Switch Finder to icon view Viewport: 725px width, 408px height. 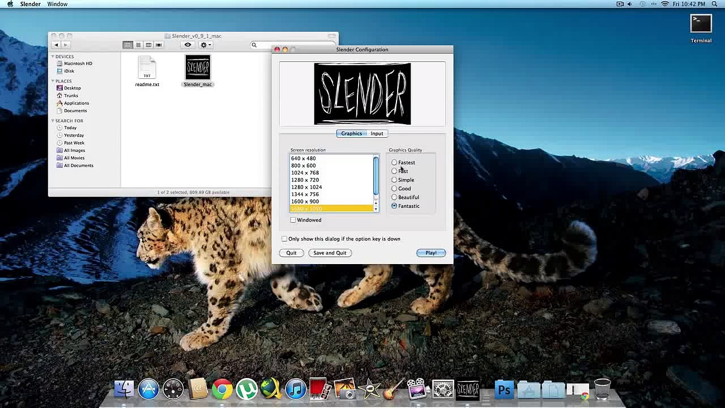(x=128, y=45)
